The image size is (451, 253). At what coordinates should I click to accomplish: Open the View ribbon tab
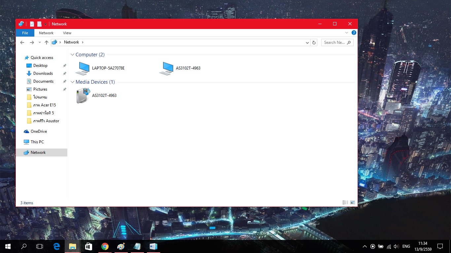tap(67, 33)
